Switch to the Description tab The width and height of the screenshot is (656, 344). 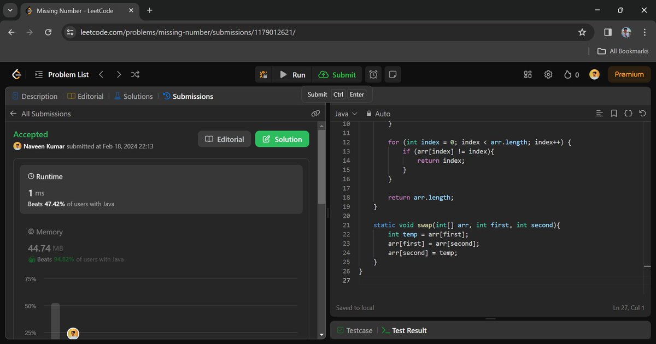pyautogui.click(x=34, y=96)
